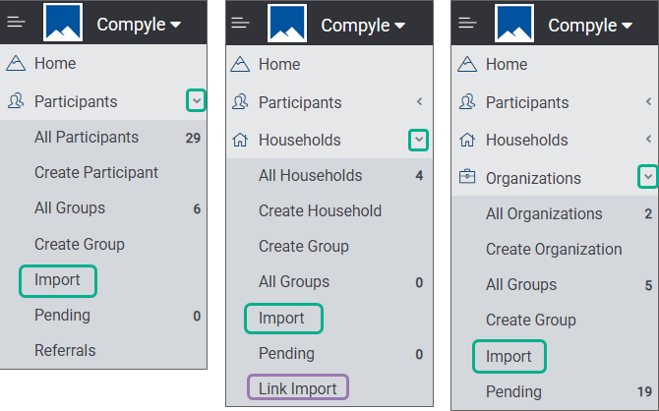This screenshot has height=411, width=659.
Task: Click the Households house icon in the right panel
Action: (x=467, y=140)
